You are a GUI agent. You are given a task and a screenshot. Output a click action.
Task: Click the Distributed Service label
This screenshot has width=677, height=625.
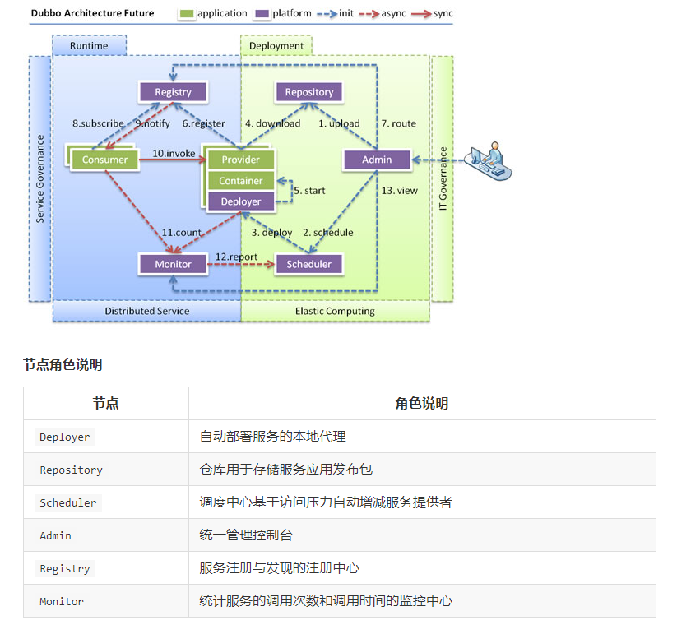147,311
